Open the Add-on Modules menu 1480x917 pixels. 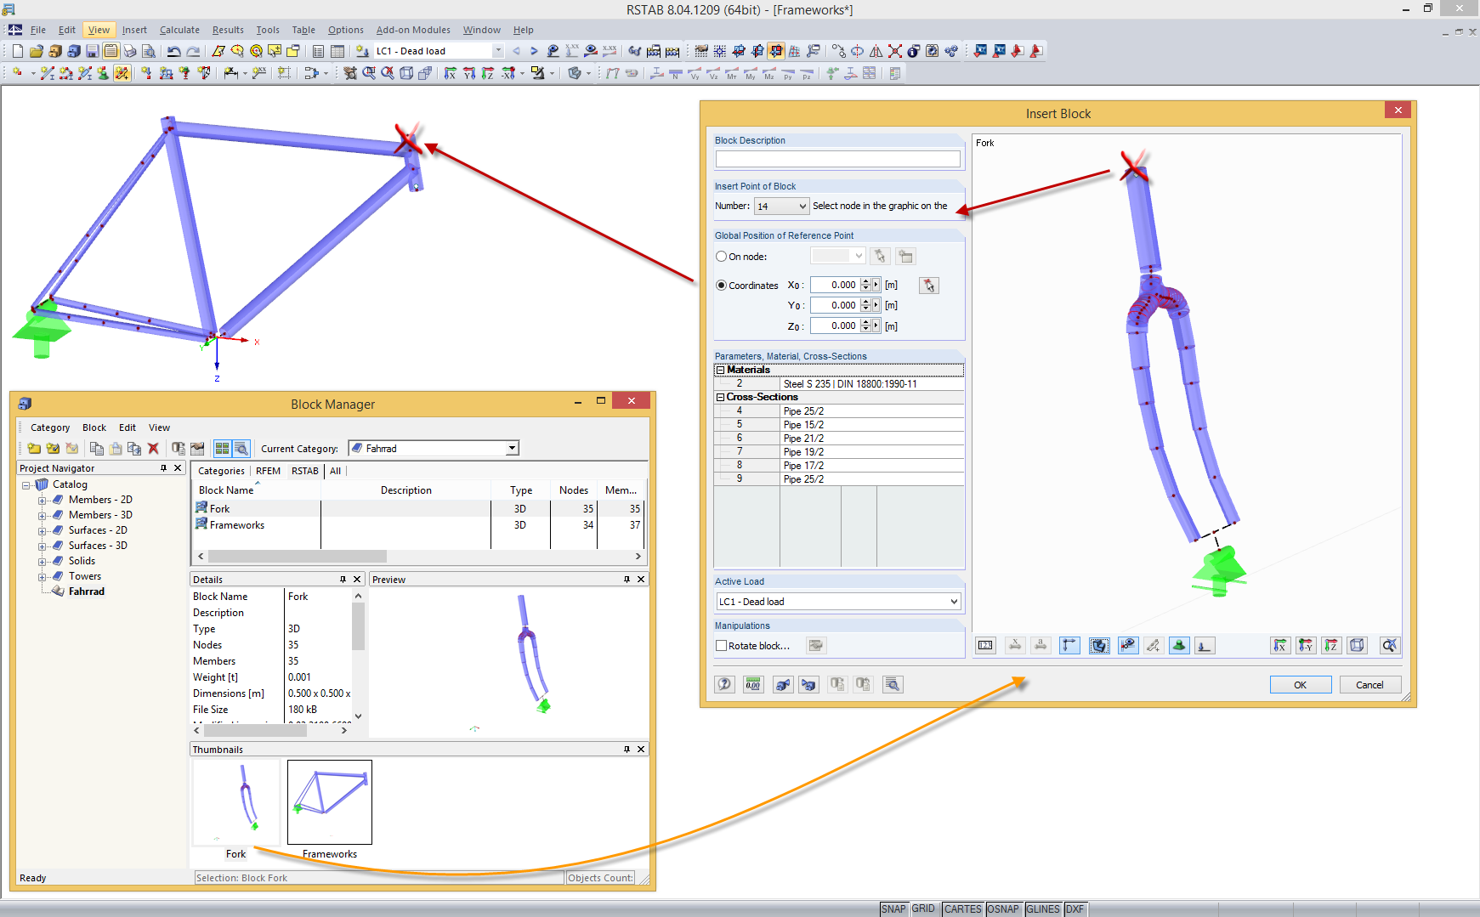click(413, 30)
